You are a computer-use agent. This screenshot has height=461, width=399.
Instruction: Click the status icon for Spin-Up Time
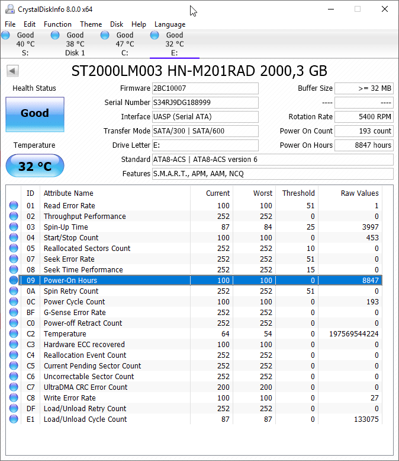(x=14, y=227)
